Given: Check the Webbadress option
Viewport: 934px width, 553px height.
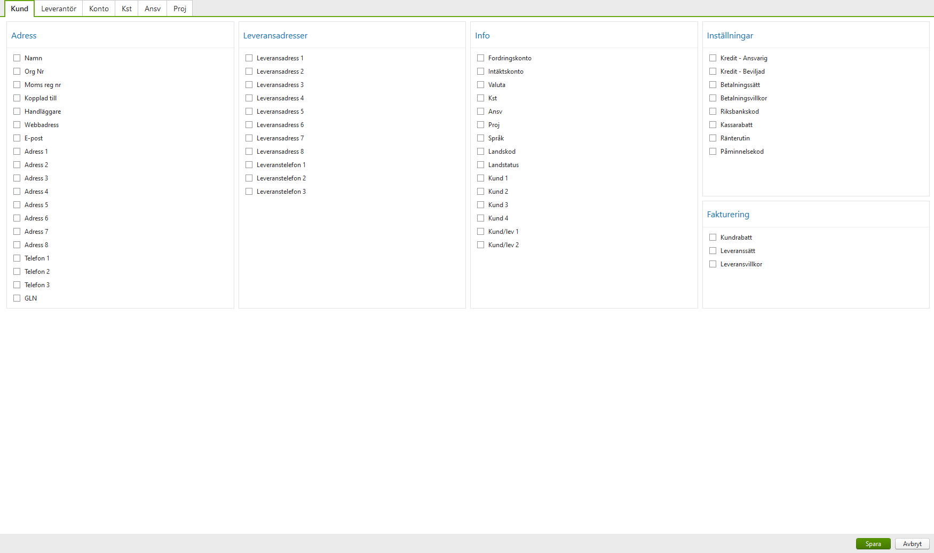Looking at the screenshot, I should (x=17, y=124).
